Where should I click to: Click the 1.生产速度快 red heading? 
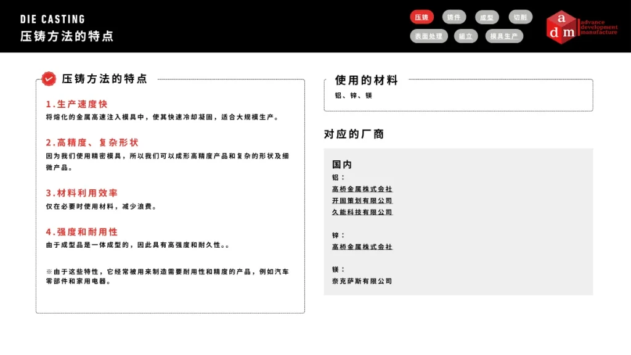click(x=76, y=104)
